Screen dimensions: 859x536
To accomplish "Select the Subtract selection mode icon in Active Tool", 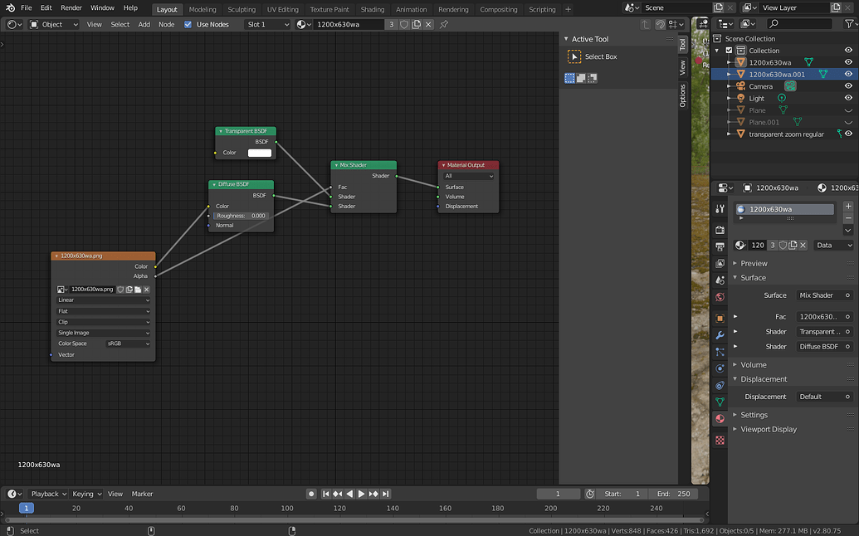I will [593, 78].
